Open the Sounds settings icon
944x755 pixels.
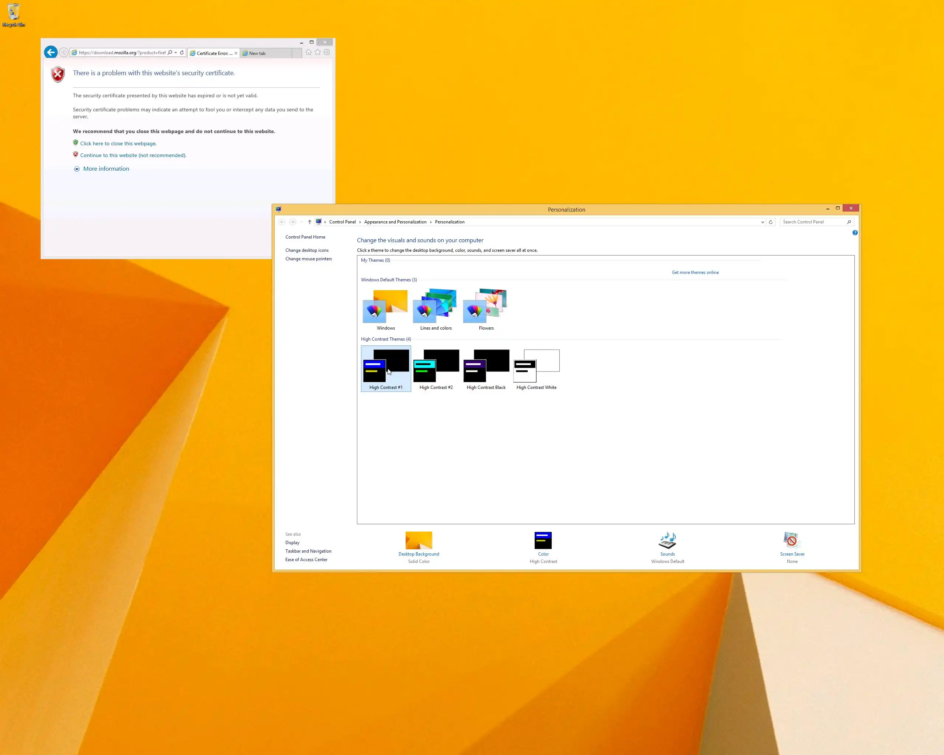(667, 540)
